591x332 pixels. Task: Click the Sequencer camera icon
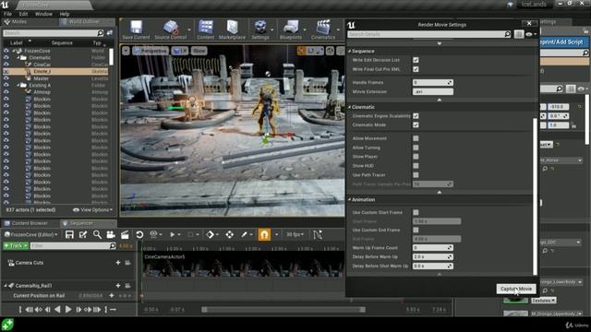click(111, 235)
